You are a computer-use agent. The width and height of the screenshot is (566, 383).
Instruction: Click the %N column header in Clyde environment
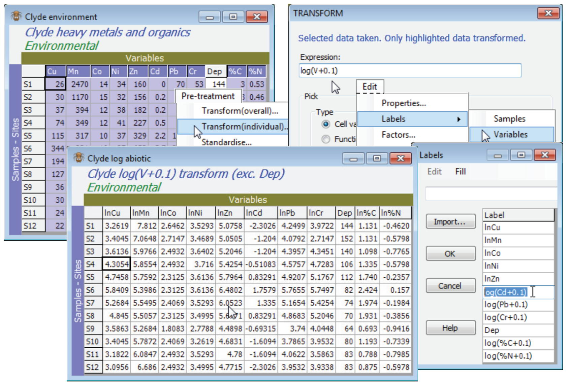pos(256,71)
